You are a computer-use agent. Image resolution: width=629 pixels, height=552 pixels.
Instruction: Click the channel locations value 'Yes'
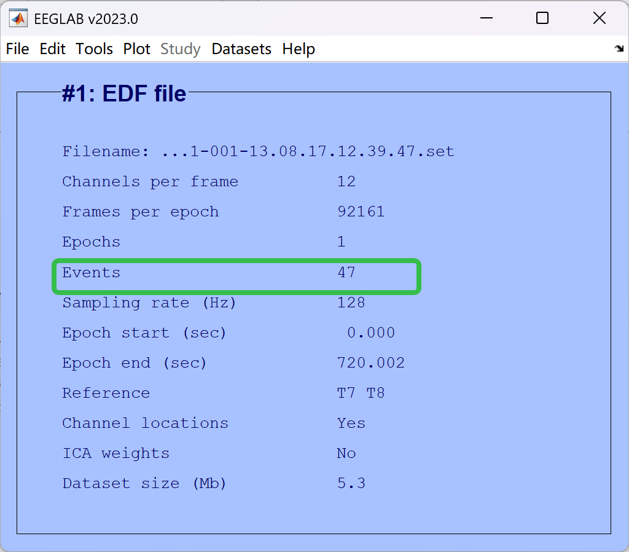(x=351, y=423)
